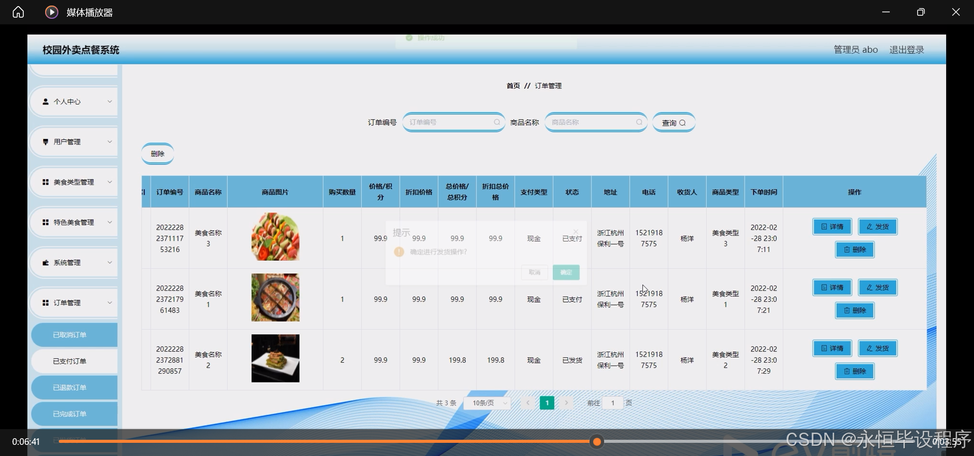Expand the 系统管理 menu chevron
The width and height of the screenshot is (974, 456).
click(110, 262)
